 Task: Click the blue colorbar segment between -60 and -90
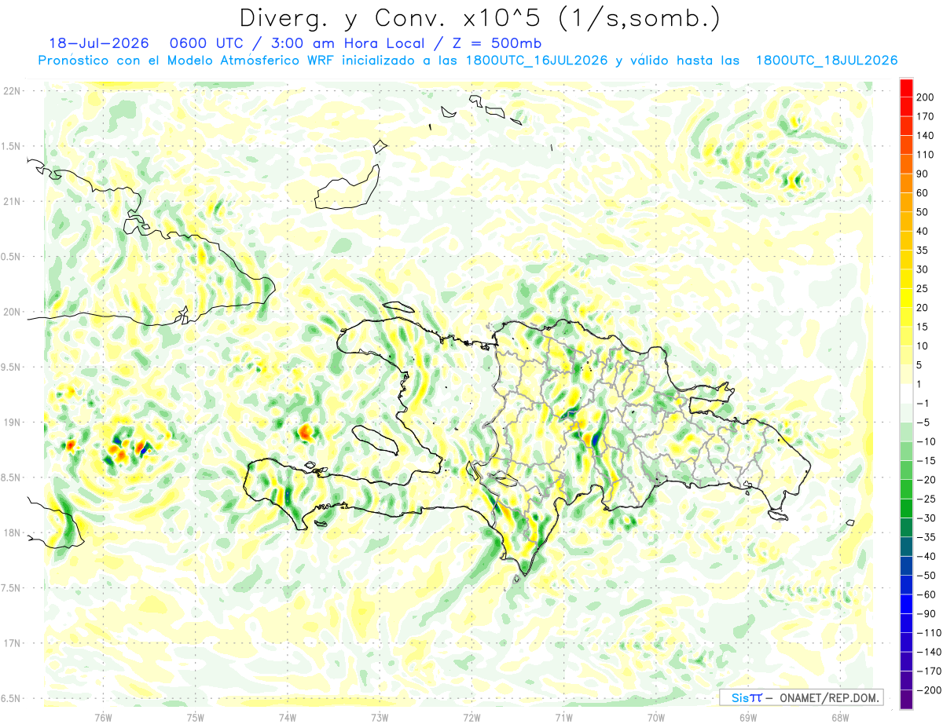click(x=906, y=603)
